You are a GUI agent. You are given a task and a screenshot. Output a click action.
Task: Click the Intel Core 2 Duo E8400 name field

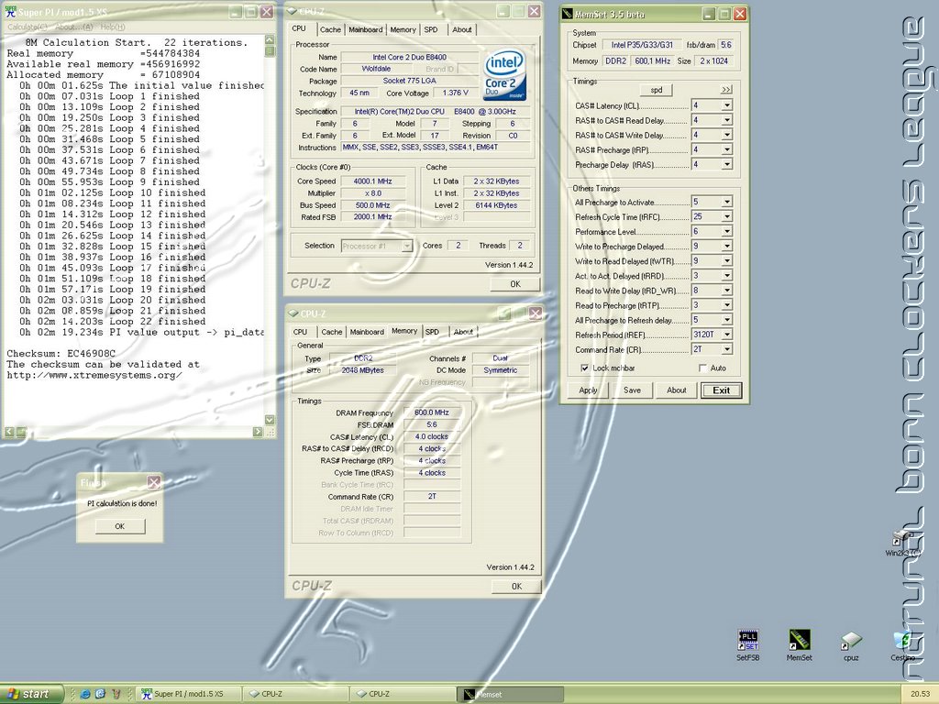410,57
